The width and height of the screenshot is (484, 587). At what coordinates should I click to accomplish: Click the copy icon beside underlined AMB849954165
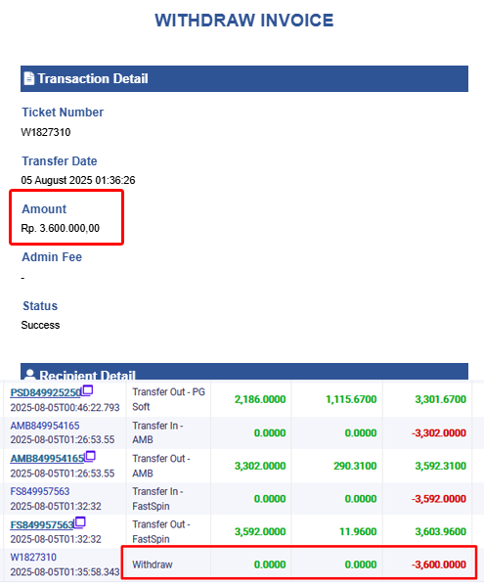click(x=90, y=456)
